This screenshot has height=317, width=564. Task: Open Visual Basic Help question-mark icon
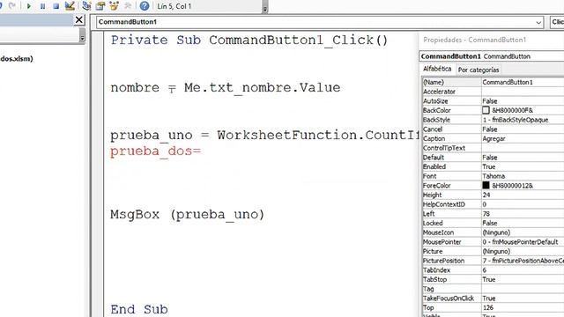(145, 6)
